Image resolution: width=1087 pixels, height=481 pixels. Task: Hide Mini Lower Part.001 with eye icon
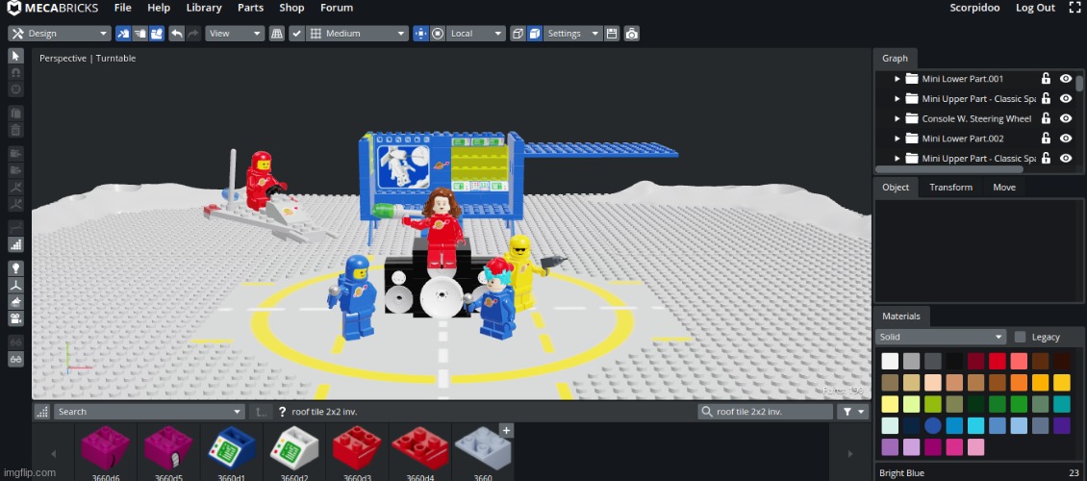(1066, 78)
